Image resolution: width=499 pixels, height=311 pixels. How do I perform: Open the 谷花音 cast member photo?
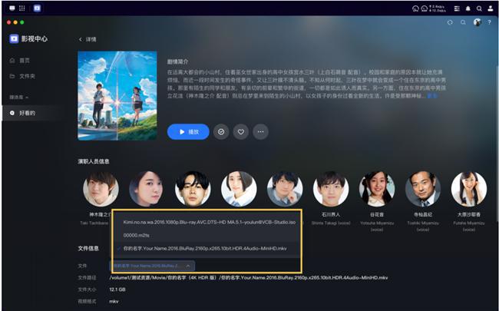pos(377,189)
